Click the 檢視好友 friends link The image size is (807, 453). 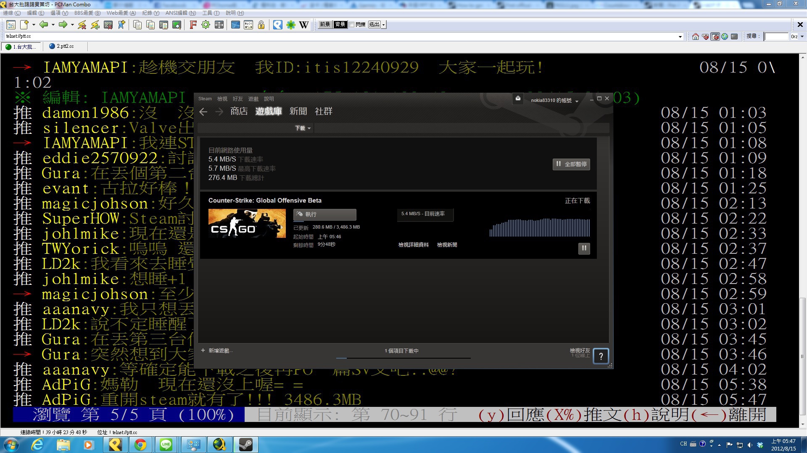pos(580,351)
